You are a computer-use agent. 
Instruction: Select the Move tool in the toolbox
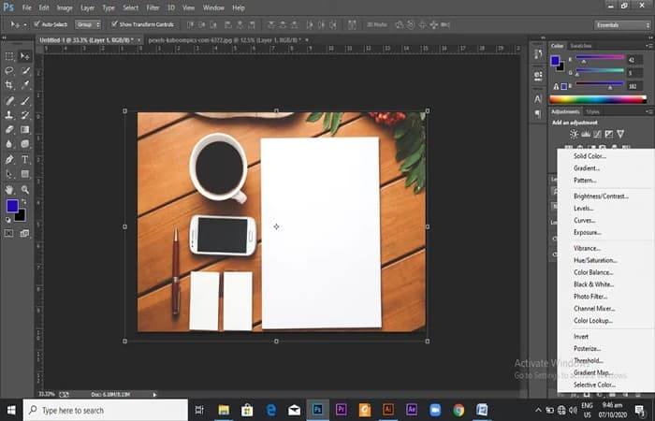(x=24, y=56)
